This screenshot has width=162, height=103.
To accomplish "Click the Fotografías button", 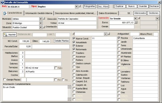I will 90,6.
